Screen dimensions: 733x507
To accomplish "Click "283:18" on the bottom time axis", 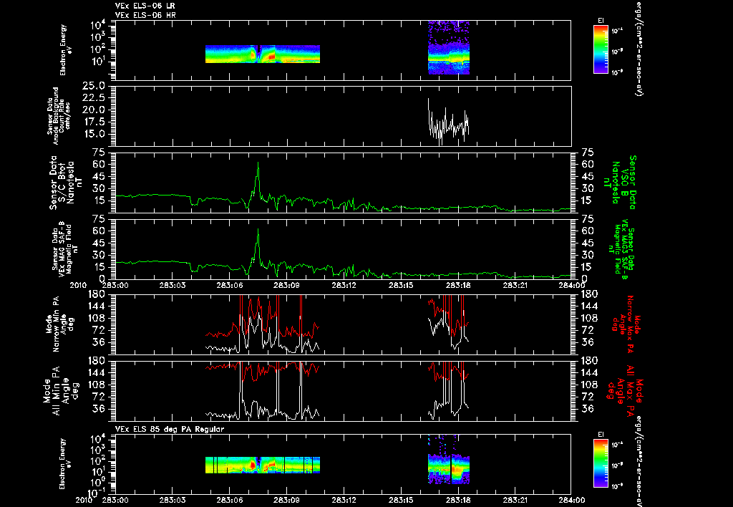I will 458,500.
